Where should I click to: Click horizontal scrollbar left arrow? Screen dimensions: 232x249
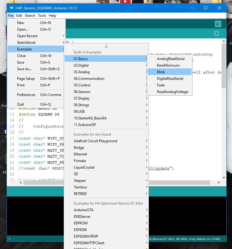[x=21, y=183]
